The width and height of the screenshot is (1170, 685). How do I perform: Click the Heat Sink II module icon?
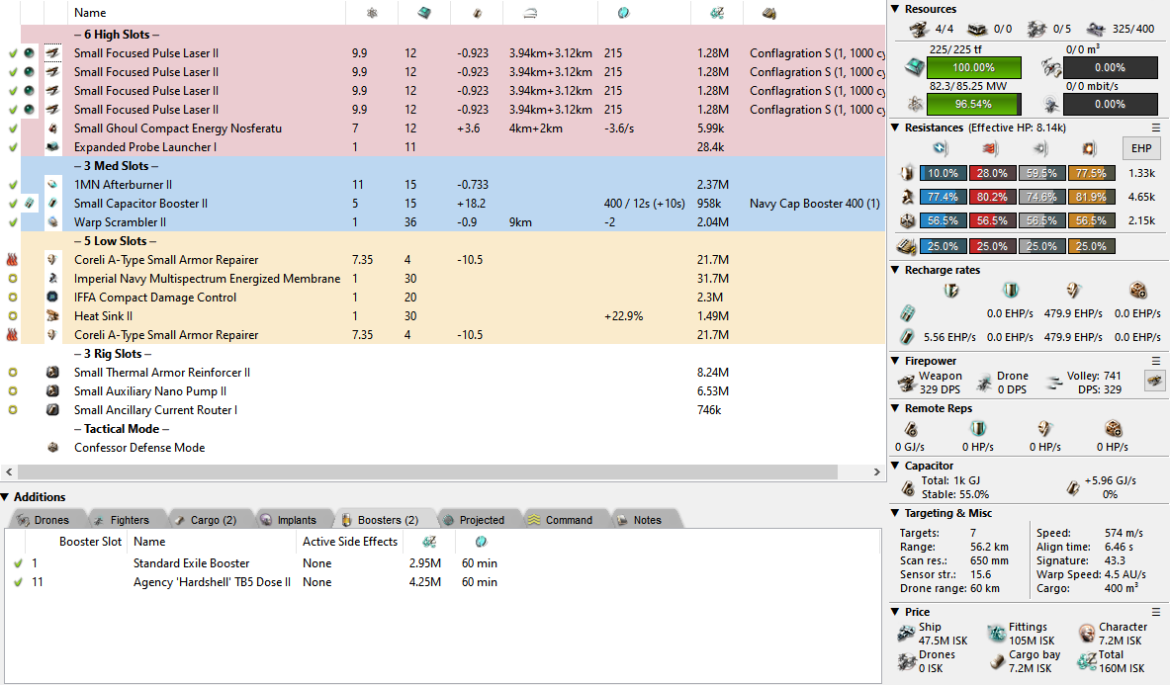pyautogui.click(x=52, y=316)
